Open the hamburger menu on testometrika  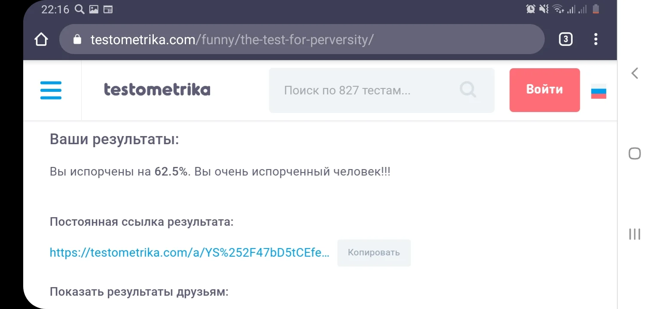tap(51, 90)
